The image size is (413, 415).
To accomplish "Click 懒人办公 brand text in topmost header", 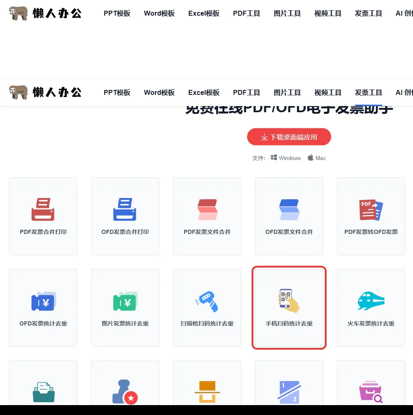I will [57, 13].
